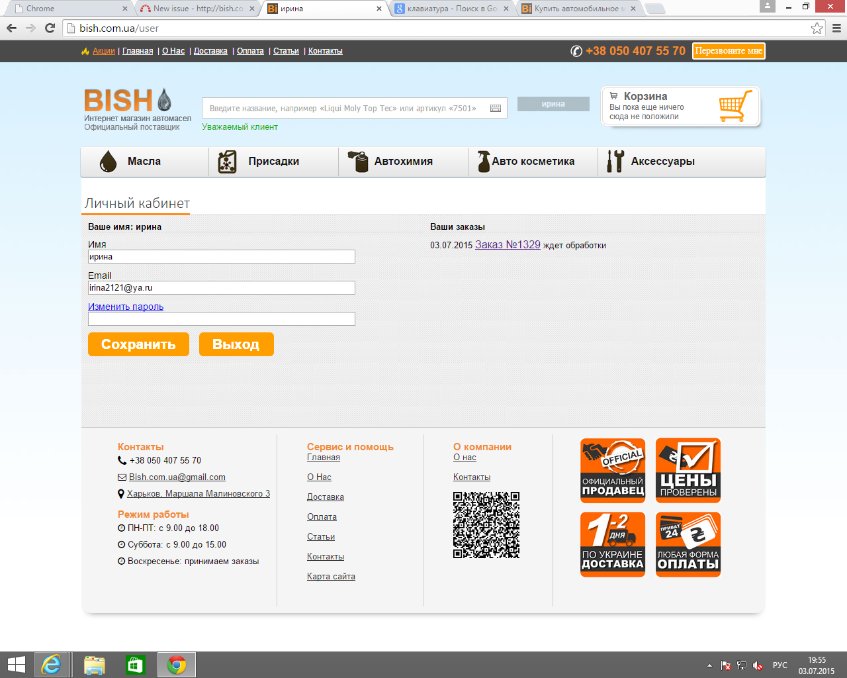Click the QR code image

point(486,525)
